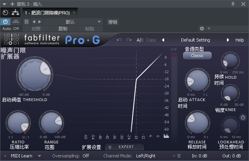
Task: Add insert with plus icon
Action: click(x=12, y=4)
